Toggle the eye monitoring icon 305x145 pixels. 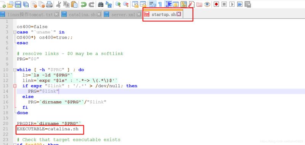(x=207, y=4)
